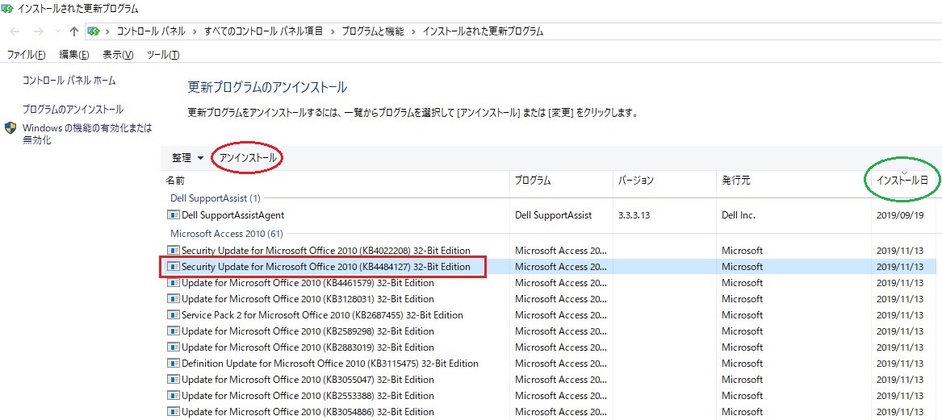The height and width of the screenshot is (420, 942).
Task: Open プログラムのアンインストール link
Action: point(73,110)
